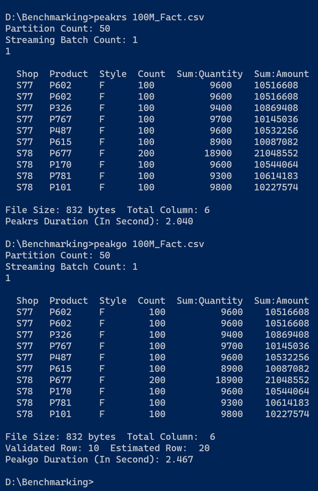Click the P677 product in the second table
Viewport: 318px width, 491px height.
60,380
